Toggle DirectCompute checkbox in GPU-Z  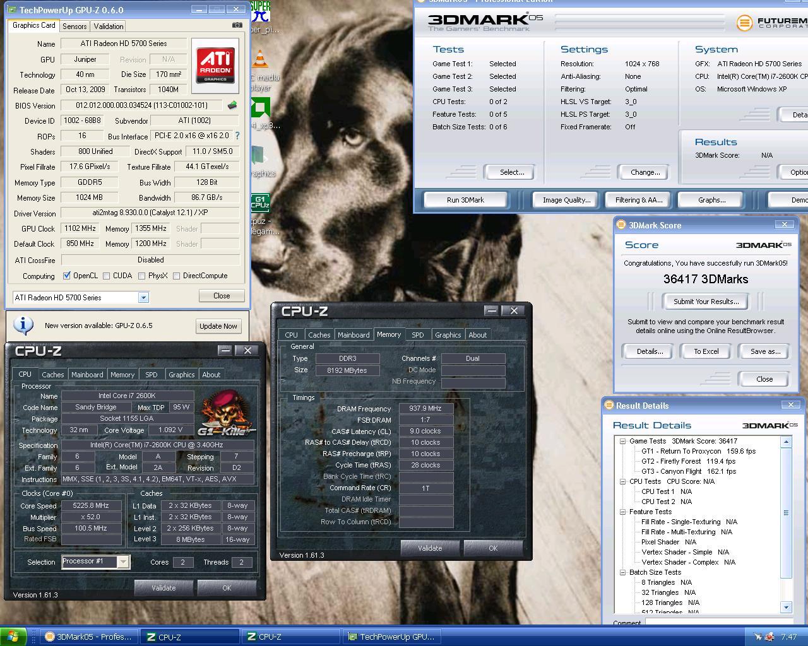pyautogui.click(x=177, y=276)
